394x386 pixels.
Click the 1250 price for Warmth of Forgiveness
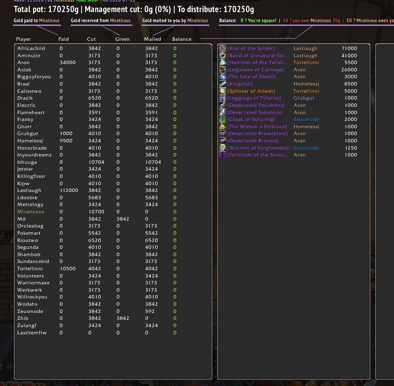click(351, 148)
